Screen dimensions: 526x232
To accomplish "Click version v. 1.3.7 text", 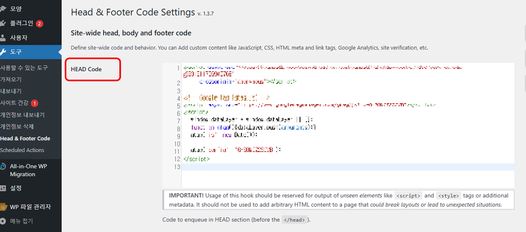I will (205, 14).
